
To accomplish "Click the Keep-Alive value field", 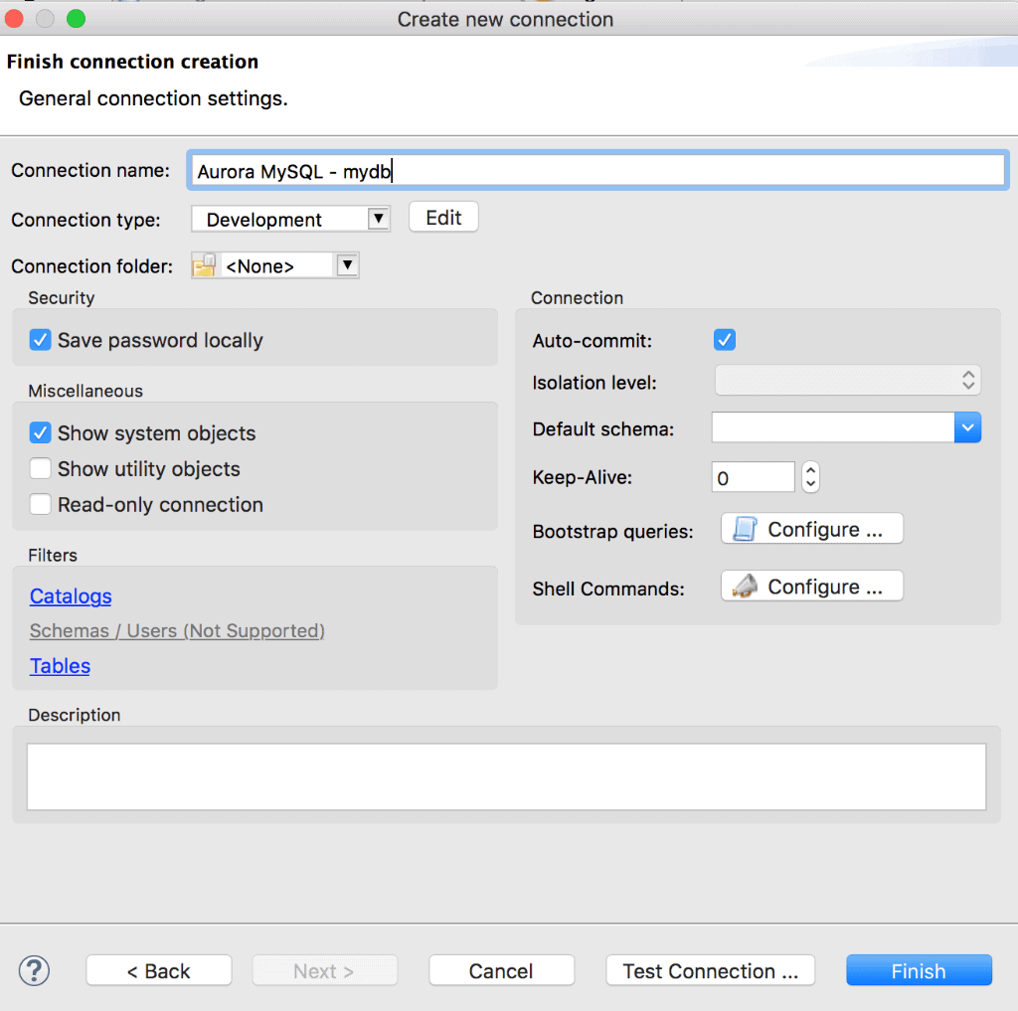I will click(x=754, y=477).
